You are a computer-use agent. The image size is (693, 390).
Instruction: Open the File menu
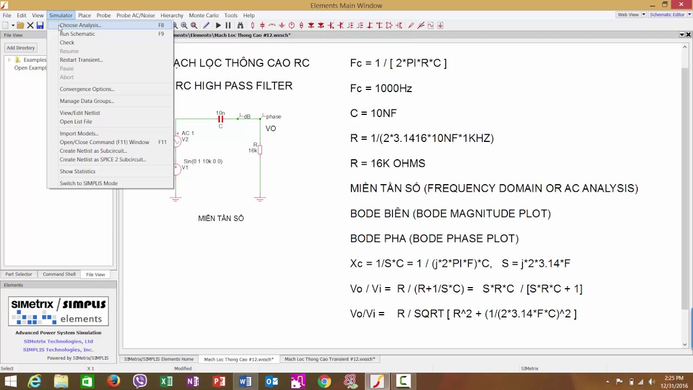7,15
